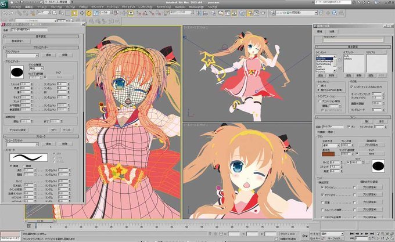Screen dimensions: 395x242
Task: Open the Material Editor icon
Action: click(242, 13)
